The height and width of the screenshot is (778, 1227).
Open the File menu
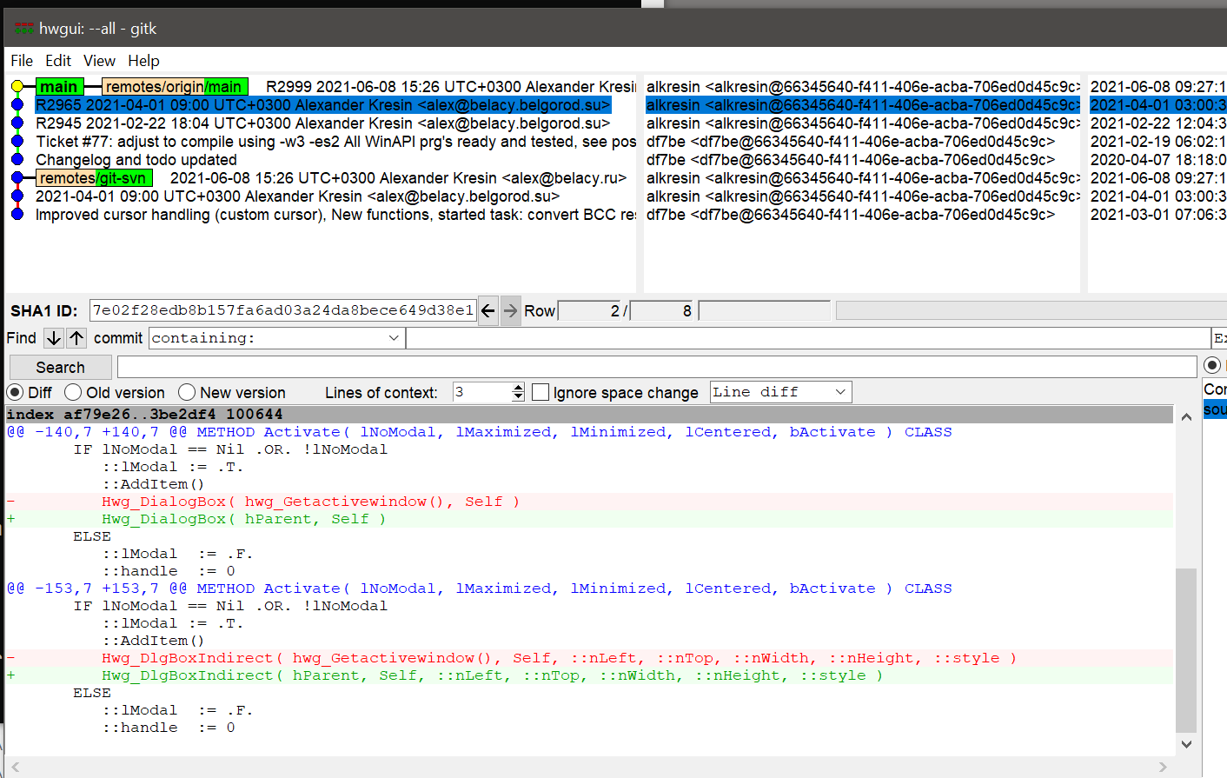click(x=22, y=61)
